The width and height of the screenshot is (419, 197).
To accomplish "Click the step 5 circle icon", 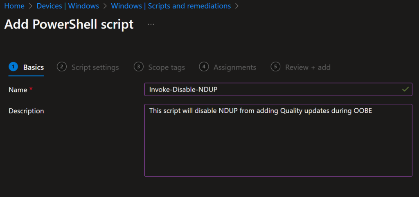I will [275, 67].
